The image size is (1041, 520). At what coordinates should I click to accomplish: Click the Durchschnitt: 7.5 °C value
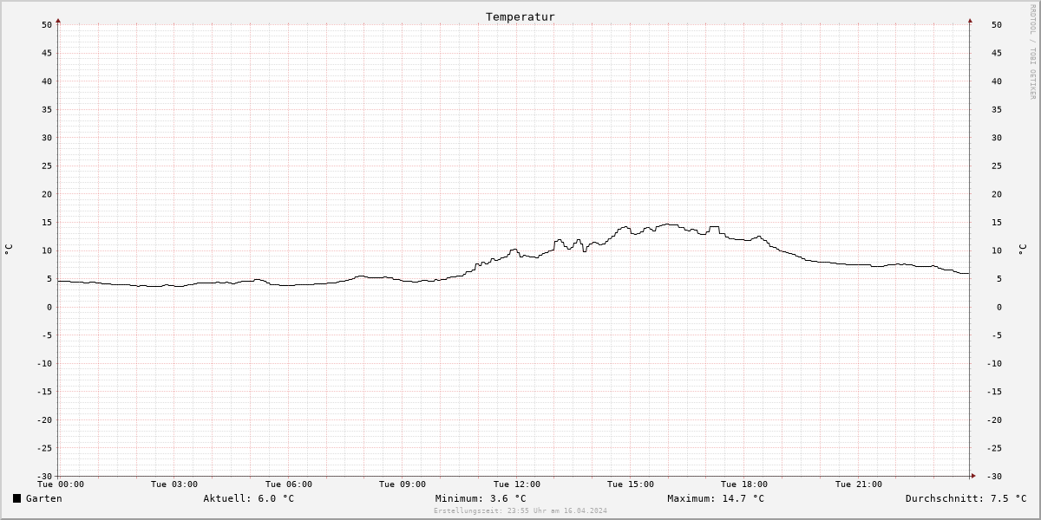[x=966, y=498]
